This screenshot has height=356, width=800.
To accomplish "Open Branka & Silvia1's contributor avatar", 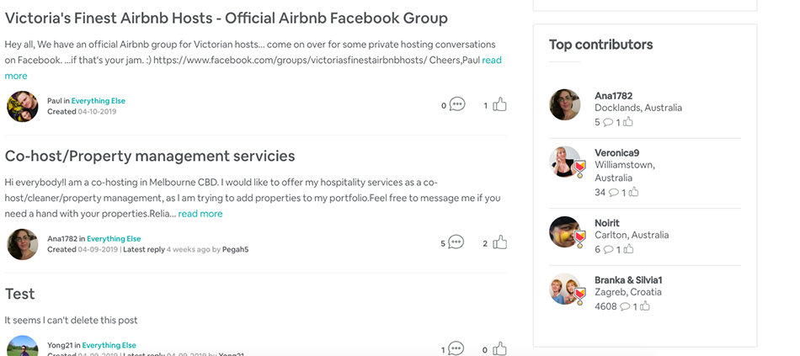I will [565, 289].
